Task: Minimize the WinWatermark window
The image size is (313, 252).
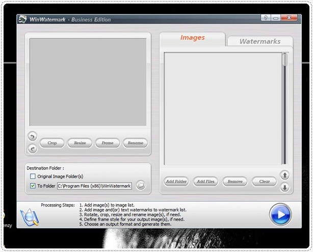Action: click(276, 18)
